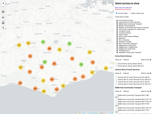Click Close active routes link
The height and width of the screenshot is (114, 152).
click(x=122, y=17)
